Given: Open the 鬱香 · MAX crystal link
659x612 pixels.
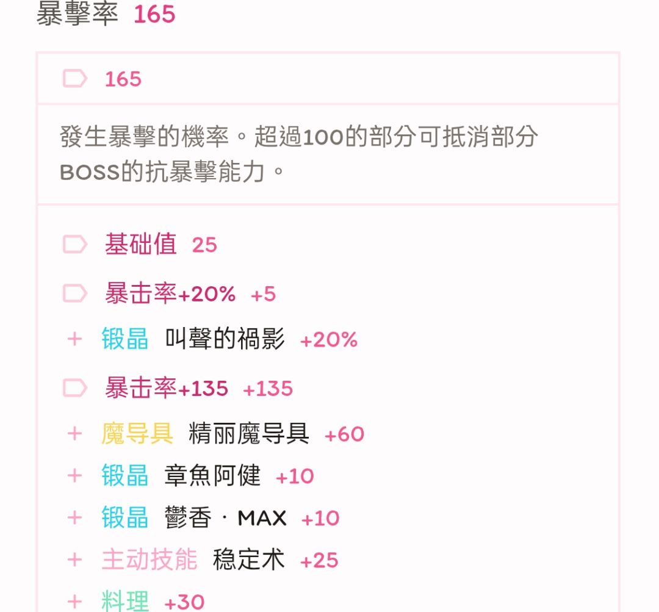Looking at the screenshot, I should [x=225, y=518].
